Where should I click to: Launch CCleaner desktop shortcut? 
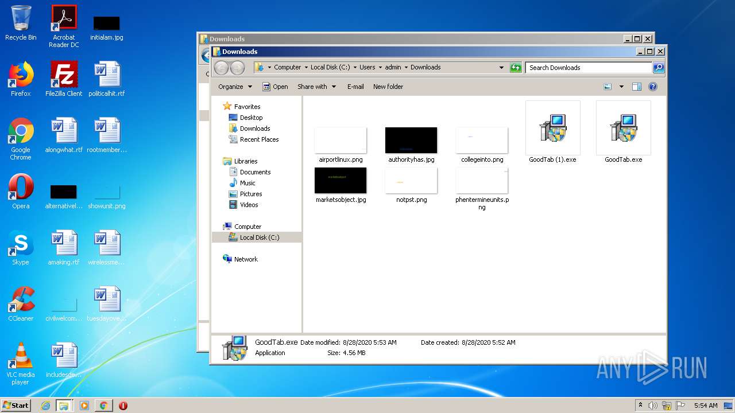click(x=21, y=304)
